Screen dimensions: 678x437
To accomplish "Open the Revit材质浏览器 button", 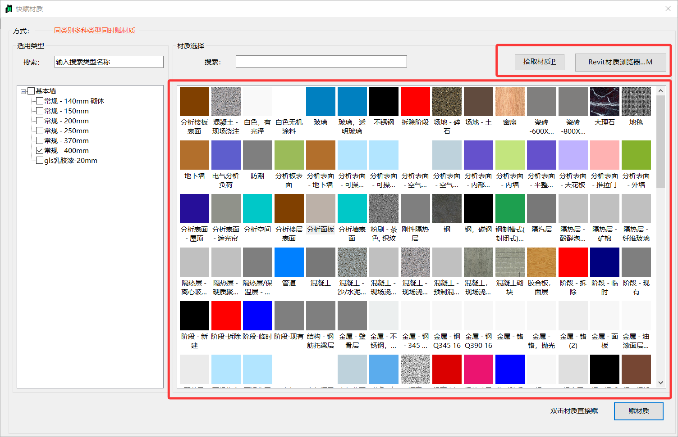I will tap(620, 62).
